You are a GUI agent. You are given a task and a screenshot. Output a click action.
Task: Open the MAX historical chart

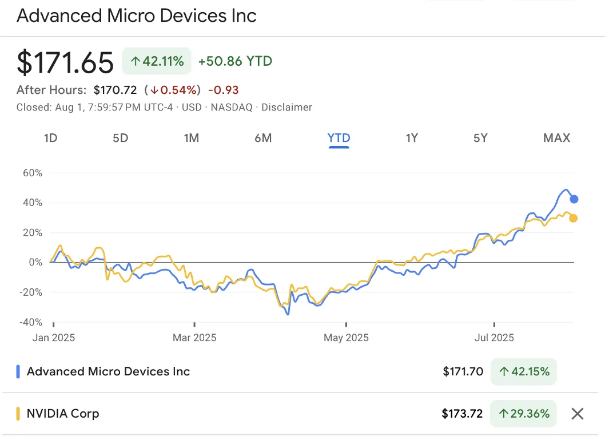556,138
